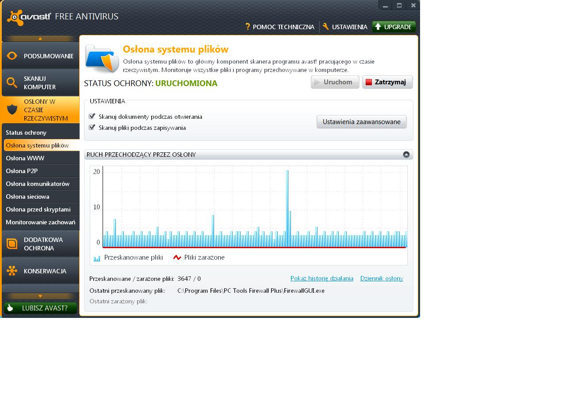
Task: Open the Skanuj Komputer section
Action: click(x=40, y=83)
